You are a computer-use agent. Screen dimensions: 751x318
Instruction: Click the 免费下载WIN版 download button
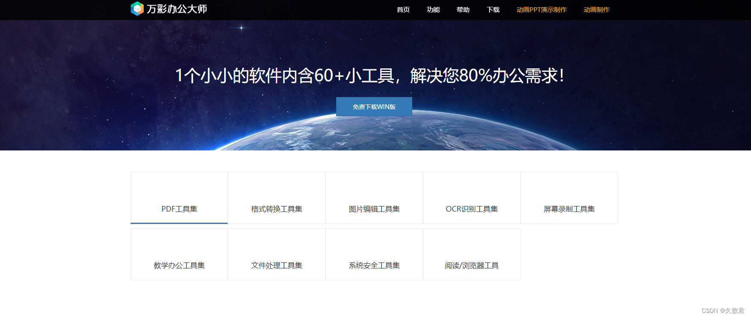pos(374,107)
